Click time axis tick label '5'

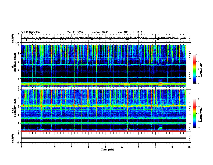click(x=105, y=147)
